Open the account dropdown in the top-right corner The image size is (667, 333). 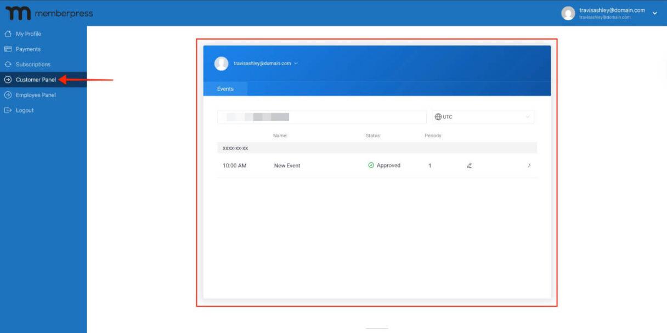[x=655, y=13]
